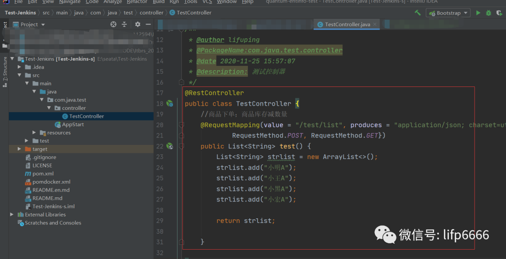The height and width of the screenshot is (259, 506).
Task: Expand the target folder
Action: (19, 149)
